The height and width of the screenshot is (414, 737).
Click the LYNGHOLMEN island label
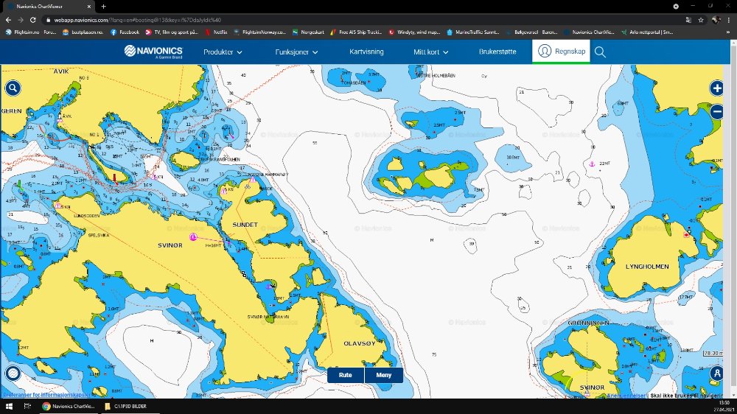(647, 267)
